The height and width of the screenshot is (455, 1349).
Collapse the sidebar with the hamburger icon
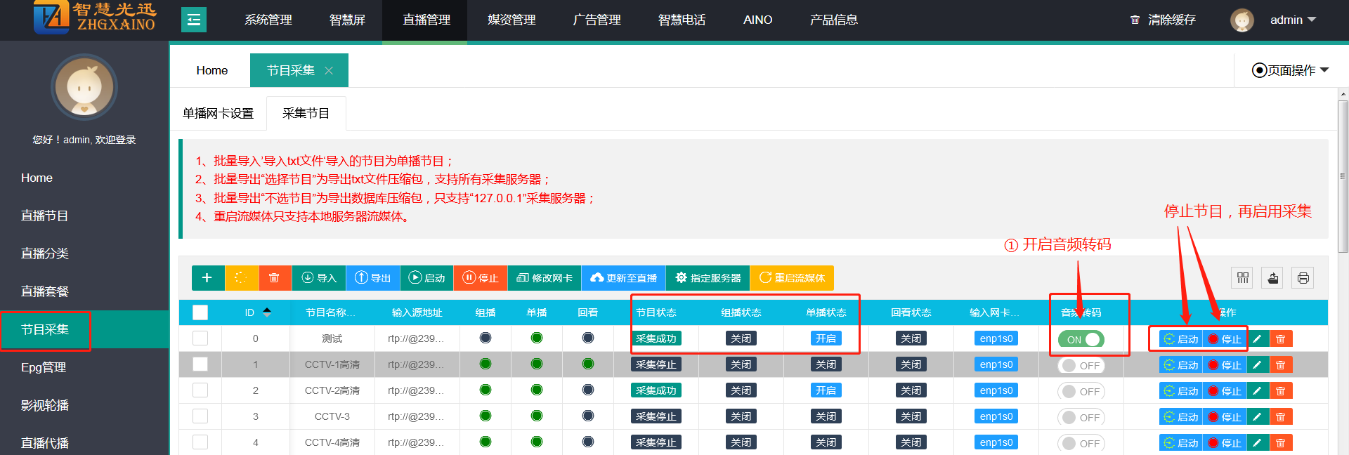pyautogui.click(x=193, y=20)
